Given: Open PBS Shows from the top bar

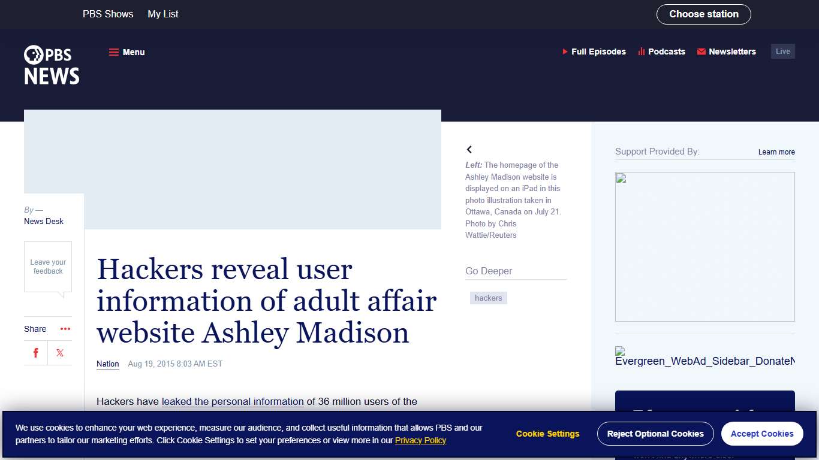Looking at the screenshot, I should [108, 14].
